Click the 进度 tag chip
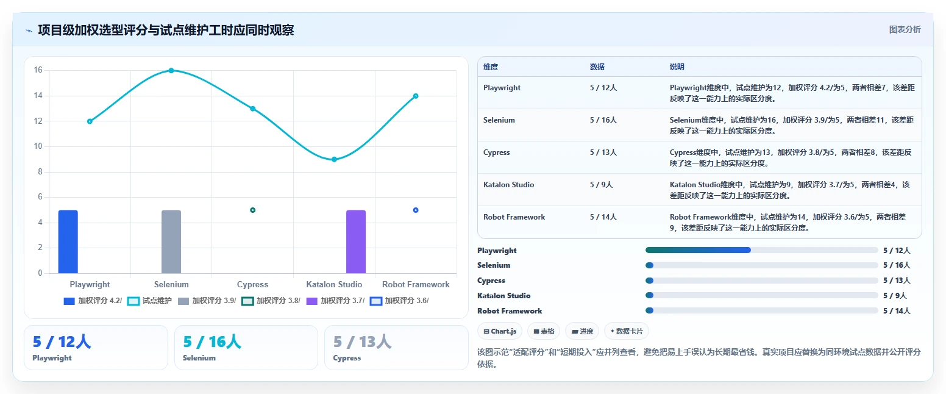Screen dimensions: 946x394 pos(582,331)
